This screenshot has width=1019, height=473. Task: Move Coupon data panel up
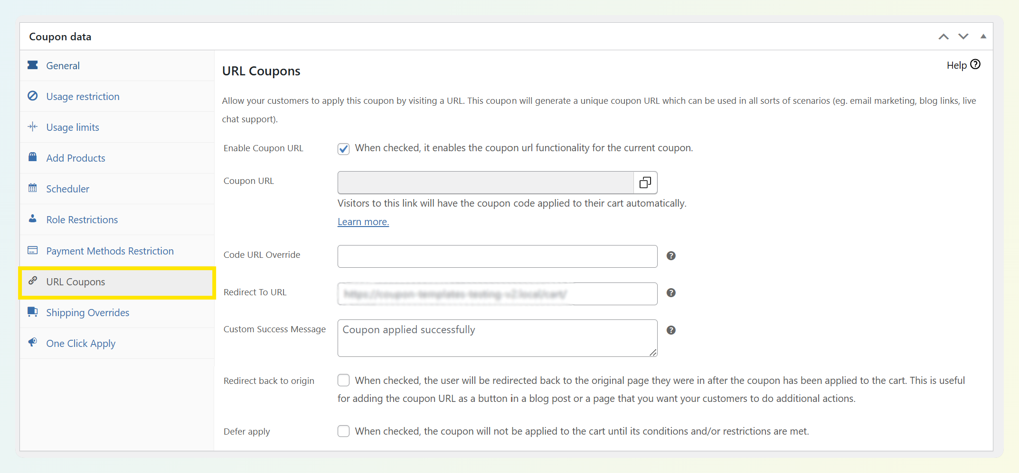coord(943,37)
